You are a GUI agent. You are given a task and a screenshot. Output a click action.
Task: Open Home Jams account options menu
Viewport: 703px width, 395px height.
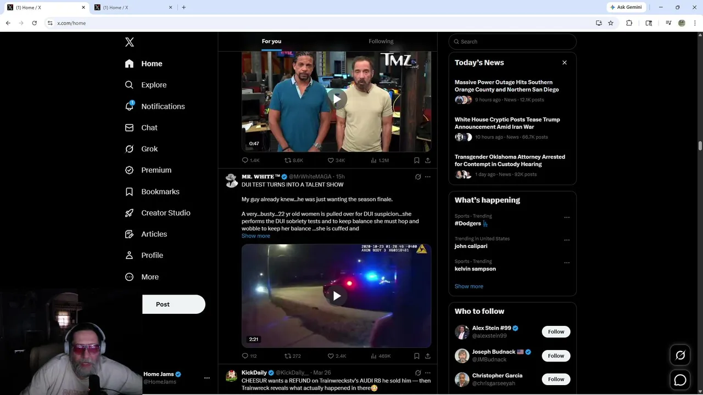(x=207, y=378)
